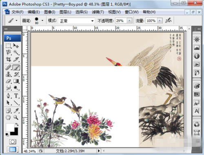Open the brush preset picker dropdown
This screenshot has height=155, width=204.
click(42, 21)
